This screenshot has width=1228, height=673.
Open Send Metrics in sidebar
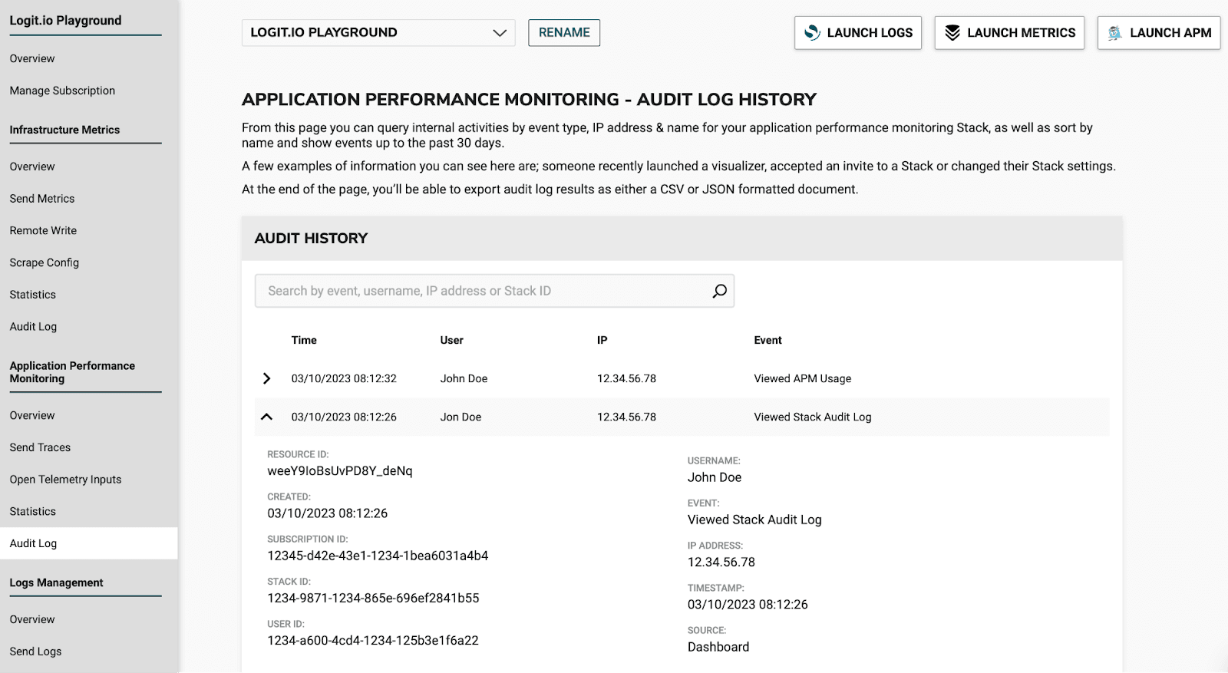click(42, 199)
